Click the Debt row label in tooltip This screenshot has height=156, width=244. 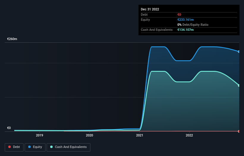tap(144, 15)
